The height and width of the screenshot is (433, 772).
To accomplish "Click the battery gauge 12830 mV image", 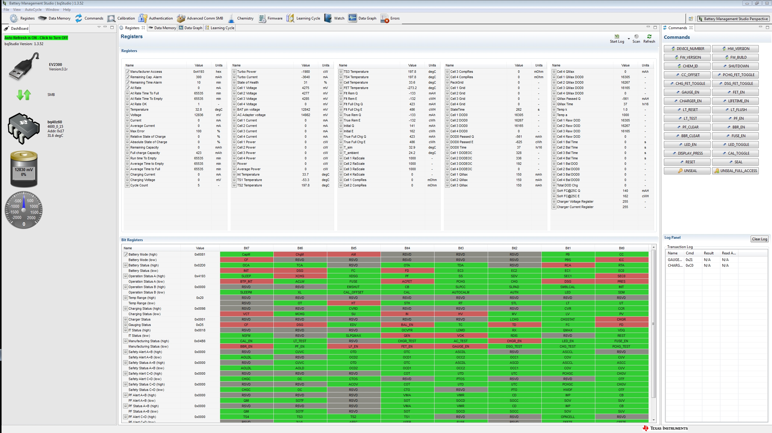I will (x=24, y=169).
